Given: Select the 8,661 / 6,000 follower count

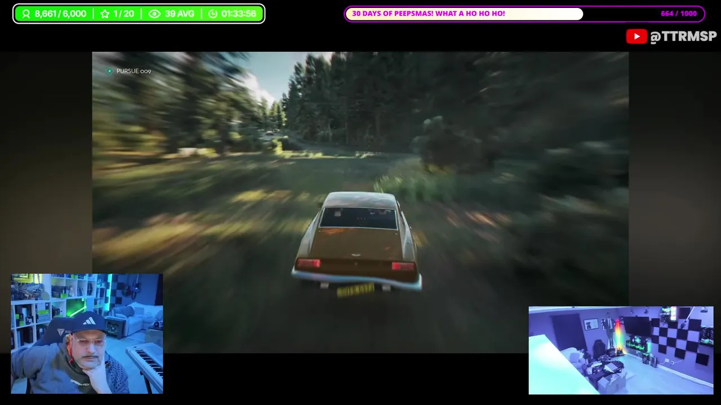Looking at the screenshot, I should coord(60,14).
